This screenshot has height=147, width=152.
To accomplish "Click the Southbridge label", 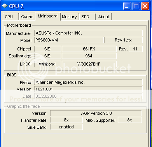I will pyautogui.click(x=20, y=56).
